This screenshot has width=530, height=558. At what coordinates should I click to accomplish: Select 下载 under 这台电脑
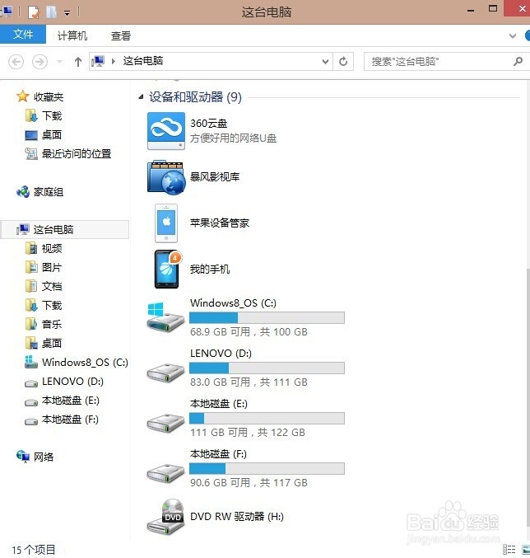[52, 305]
